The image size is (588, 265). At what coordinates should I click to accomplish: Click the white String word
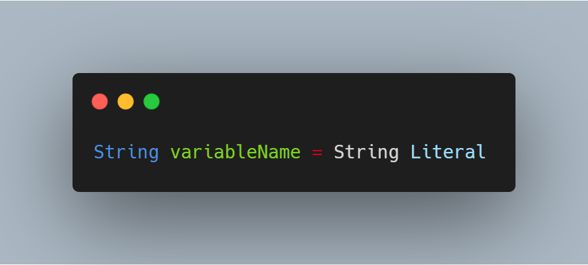click(x=366, y=153)
